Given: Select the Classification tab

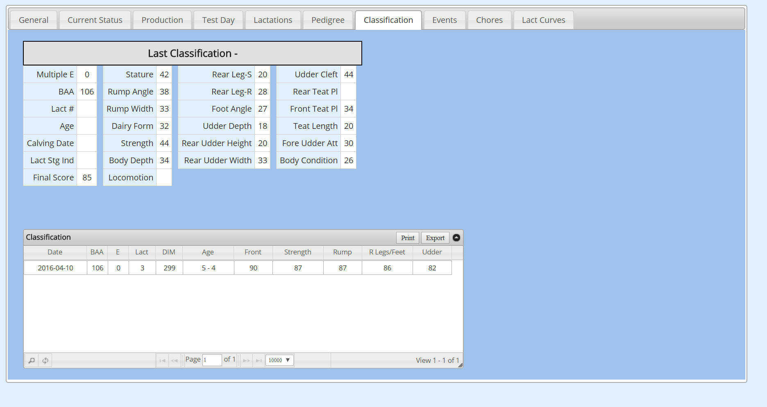Looking at the screenshot, I should (388, 20).
